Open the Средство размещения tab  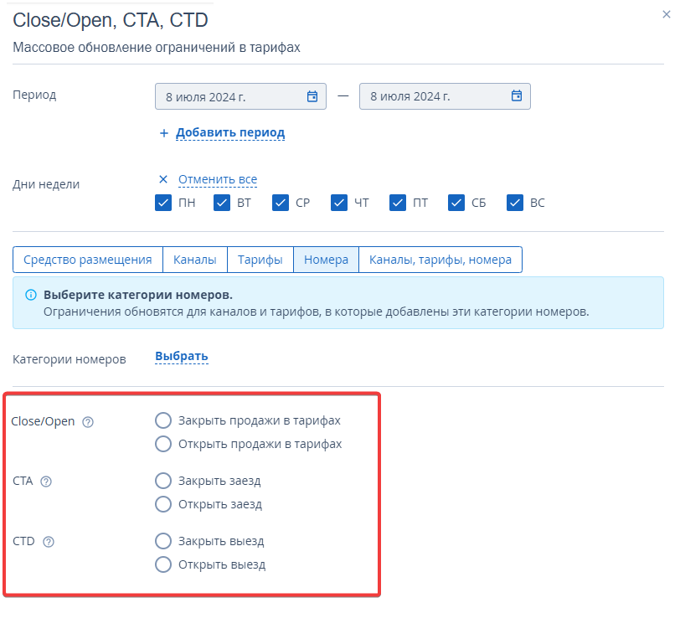(x=87, y=260)
